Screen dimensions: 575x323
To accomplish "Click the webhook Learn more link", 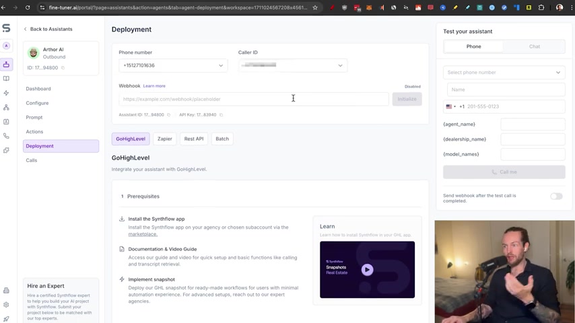I will pyautogui.click(x=154, y=85).
